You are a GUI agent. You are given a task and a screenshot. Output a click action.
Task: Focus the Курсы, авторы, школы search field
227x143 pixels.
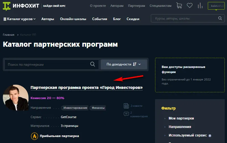188,18
